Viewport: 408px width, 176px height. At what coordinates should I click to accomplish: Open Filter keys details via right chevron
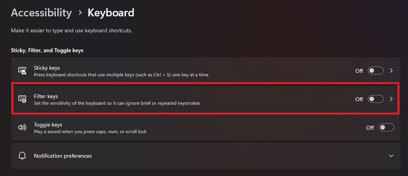pyautogui.click(x=391, y=99)
